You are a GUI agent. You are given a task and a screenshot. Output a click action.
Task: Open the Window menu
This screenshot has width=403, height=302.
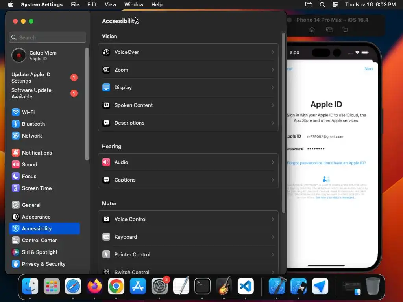pyautogui.click(x=134, y=5)
